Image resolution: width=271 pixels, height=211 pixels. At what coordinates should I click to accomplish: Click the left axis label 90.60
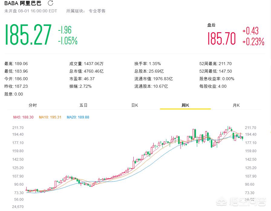coord(19,184)
